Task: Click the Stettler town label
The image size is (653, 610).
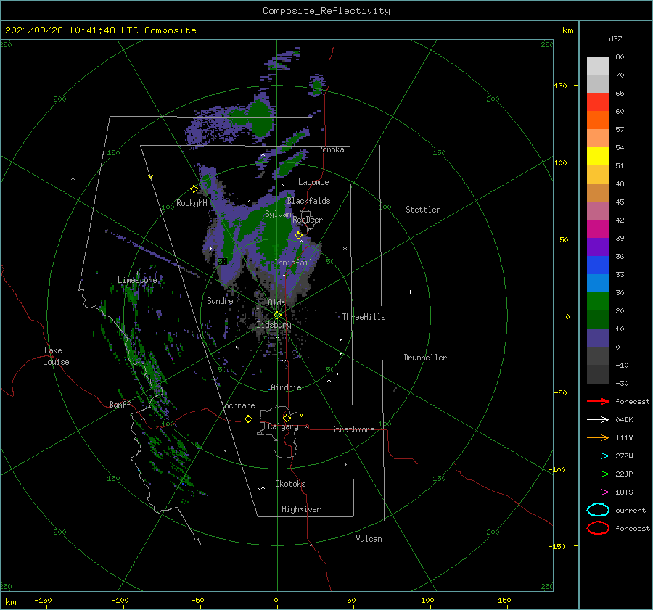Action: point(423,210)
